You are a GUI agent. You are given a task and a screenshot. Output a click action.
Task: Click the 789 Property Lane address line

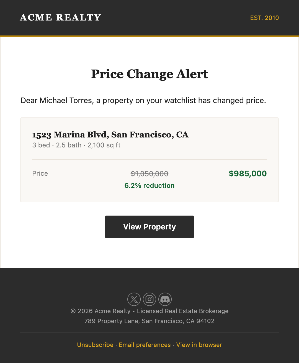pyautogui.click(x=149, y=321)
